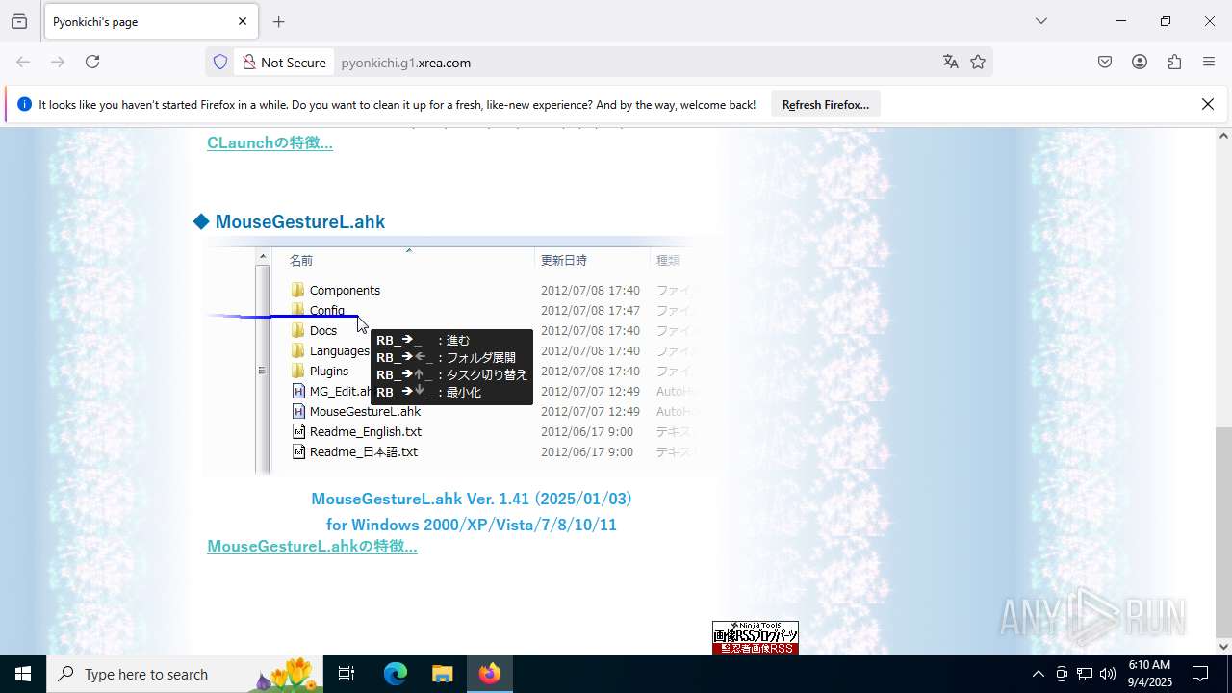Open the Firefox View icon
The height and width of the screenshot is (693, 1232).
click(19, 21)
